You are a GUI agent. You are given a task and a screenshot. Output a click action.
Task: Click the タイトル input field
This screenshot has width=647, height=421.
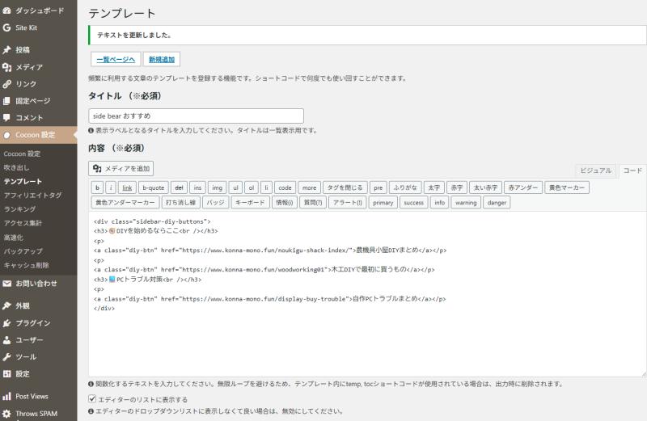(x=196, y=116)
